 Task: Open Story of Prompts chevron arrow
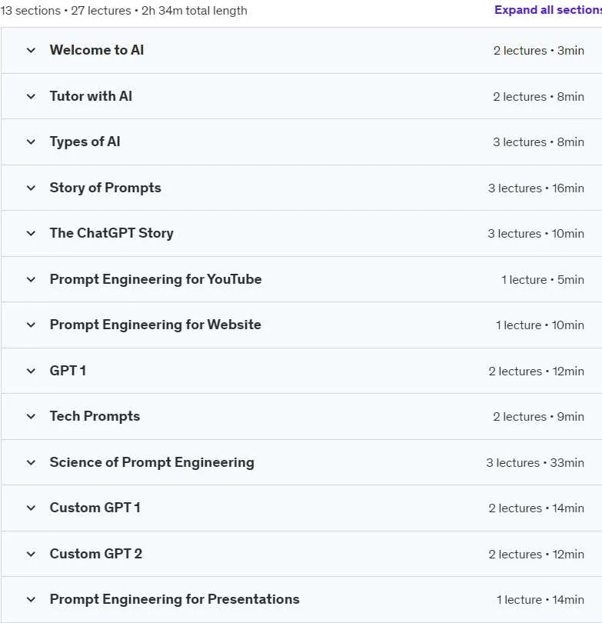point(31,188)
